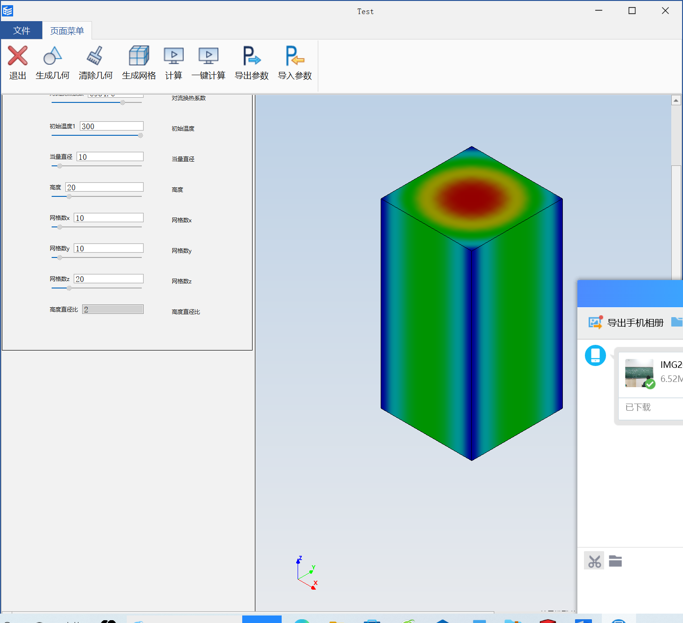Viewport: 683px width, 623px height.
Task: Click the IMG2 file name text
Action: pyautogui.click(x=671, y=365)
